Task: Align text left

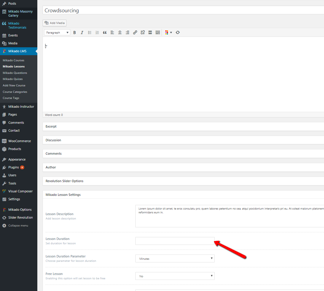Action: click(x=112, y=32)
